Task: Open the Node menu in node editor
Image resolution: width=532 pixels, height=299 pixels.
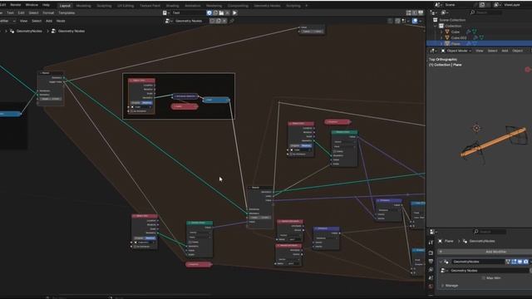Action: point(61,21)
